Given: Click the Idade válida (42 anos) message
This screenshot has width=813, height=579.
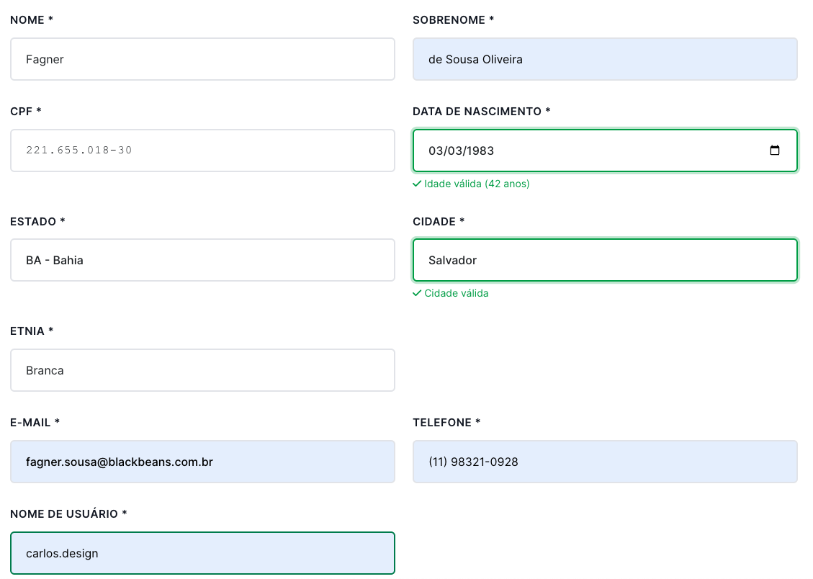Looking at the screenshot, I should tap(477, 184).
